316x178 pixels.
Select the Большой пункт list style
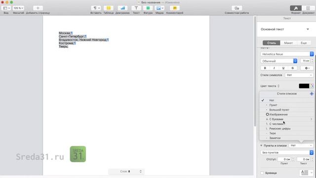point(286,110)
